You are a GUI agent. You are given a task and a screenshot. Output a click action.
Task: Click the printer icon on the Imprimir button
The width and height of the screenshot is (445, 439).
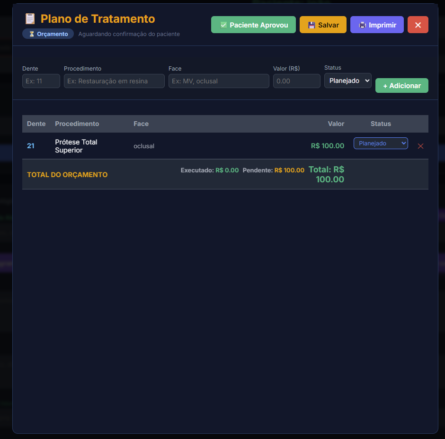tap(362, 25)
